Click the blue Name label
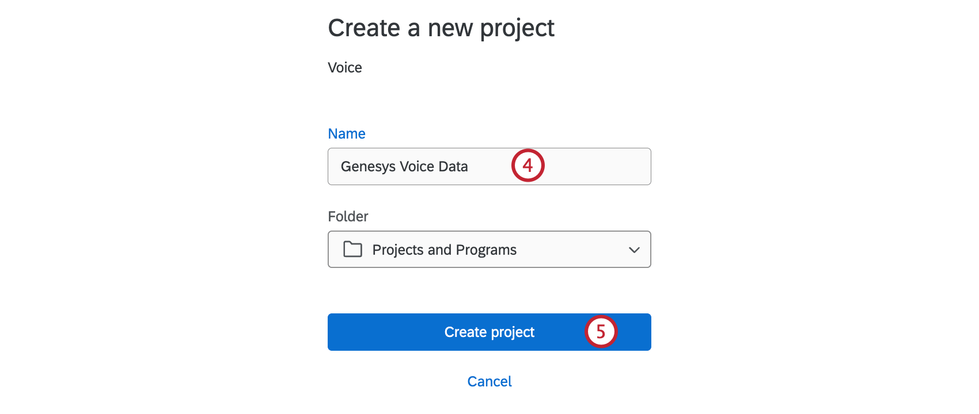Screen dimensions: 979x414 (x=346, y=133)
